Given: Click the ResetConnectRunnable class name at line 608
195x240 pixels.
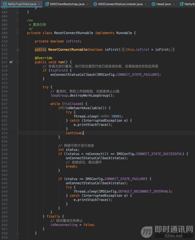Looking at the screenshot, I should tap(73, 33).
